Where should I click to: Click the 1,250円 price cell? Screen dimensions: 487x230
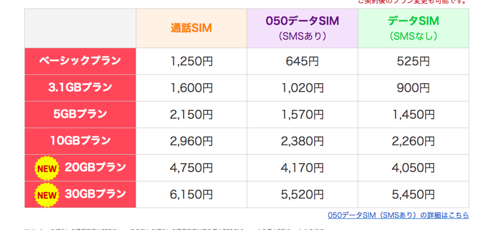(x=191, y=61)
